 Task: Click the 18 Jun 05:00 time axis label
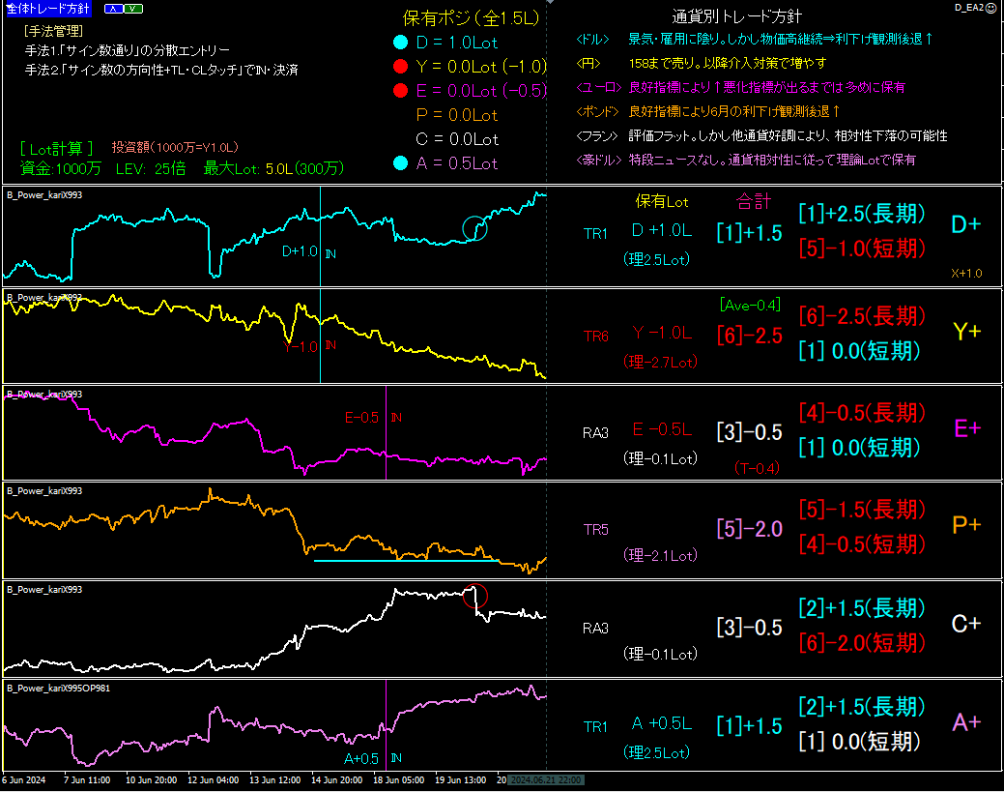(x=398, y=779)
